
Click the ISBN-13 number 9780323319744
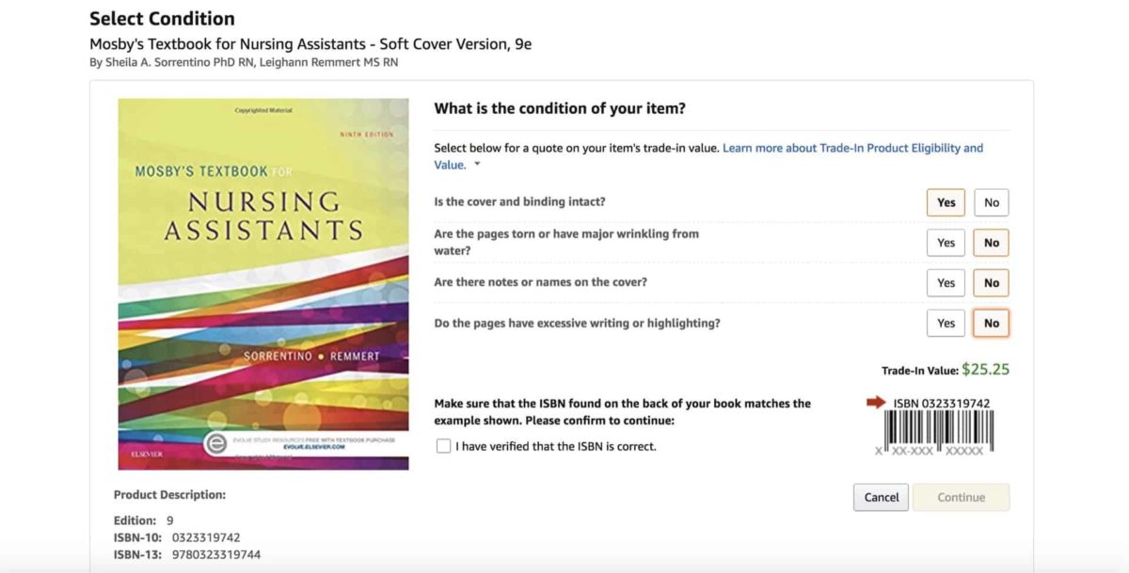pos(215,554)
